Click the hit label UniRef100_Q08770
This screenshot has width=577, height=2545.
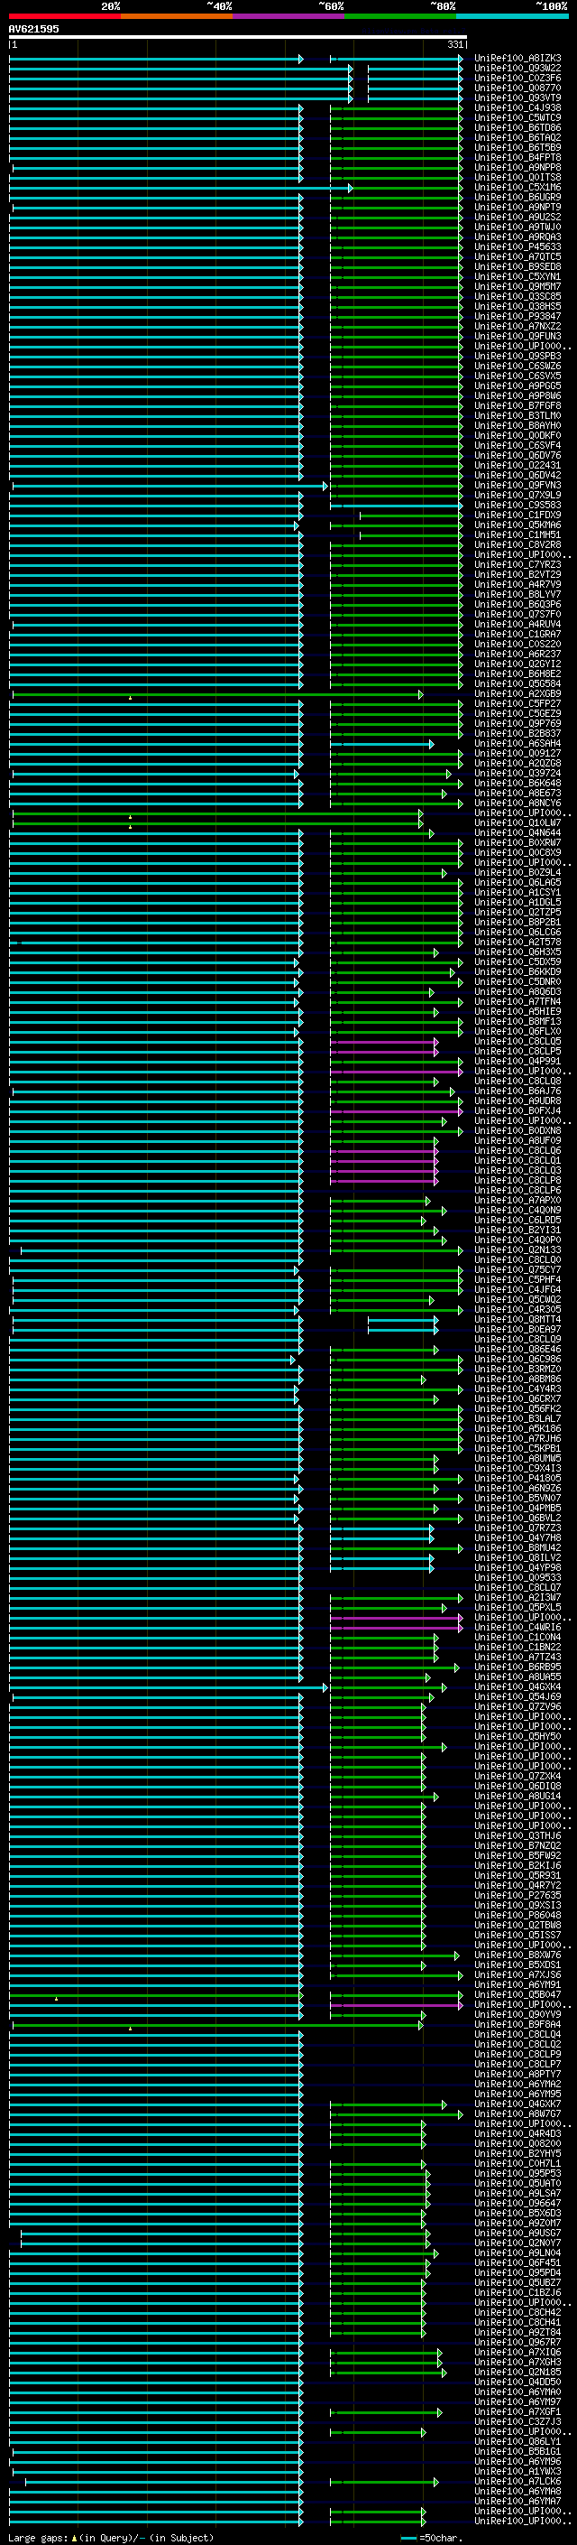click(x=517, y=88)
